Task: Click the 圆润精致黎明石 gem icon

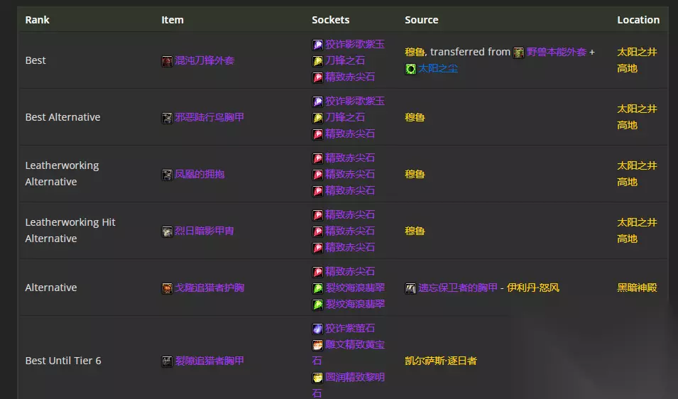Action: point(318,378)
